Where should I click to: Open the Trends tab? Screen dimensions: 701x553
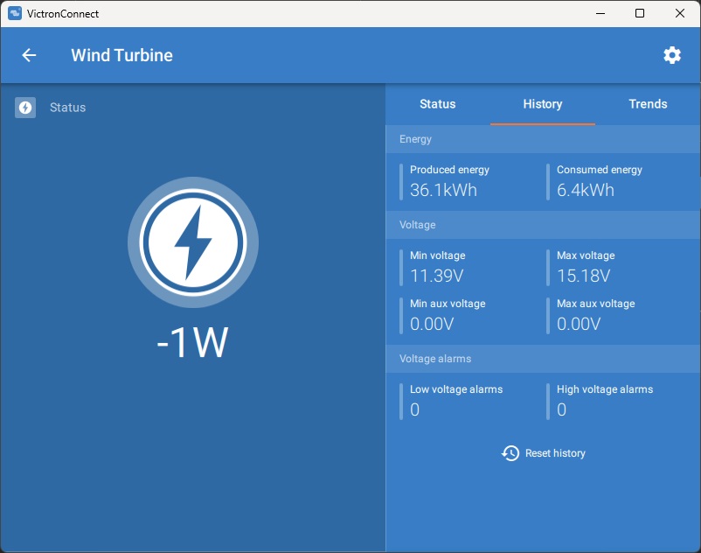[x=648, y=104]
